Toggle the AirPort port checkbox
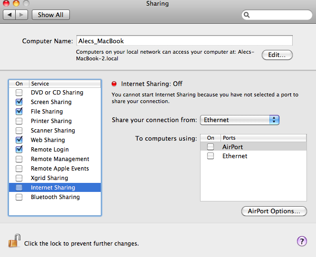The image size is (316, 257). [x=211, y=147]
